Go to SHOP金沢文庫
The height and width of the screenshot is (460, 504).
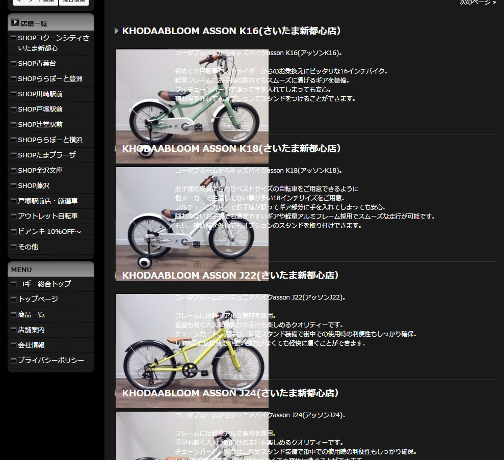[x=40, y=170]
